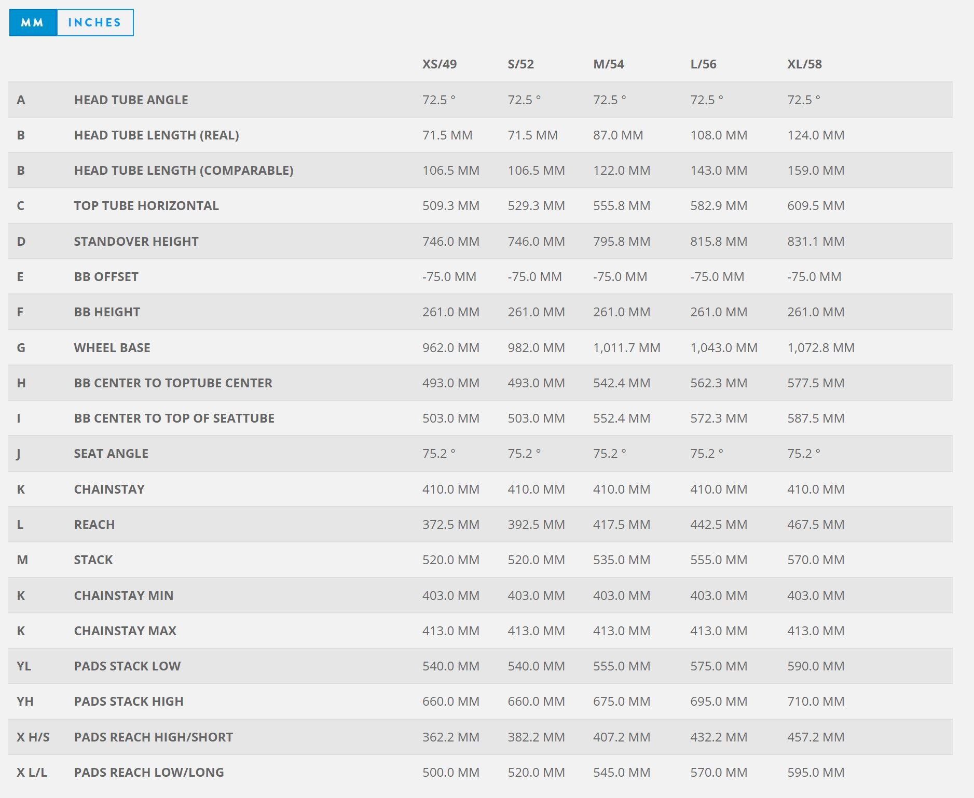
Task: Select the 500.0 MM pads reach low/long value
Action: click(450, 772)
